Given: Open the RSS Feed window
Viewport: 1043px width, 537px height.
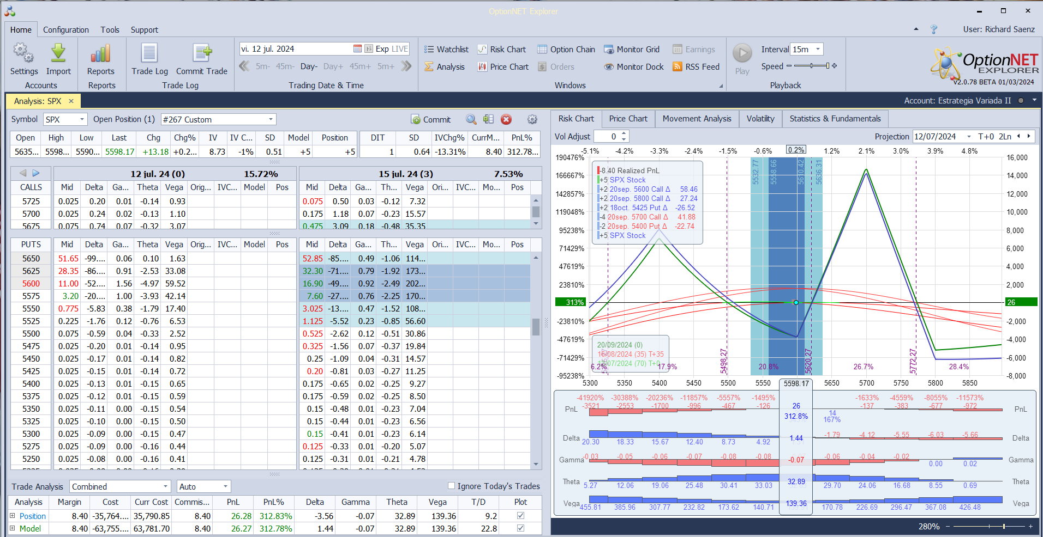Looking at the screenshot, I should (696, 67).
